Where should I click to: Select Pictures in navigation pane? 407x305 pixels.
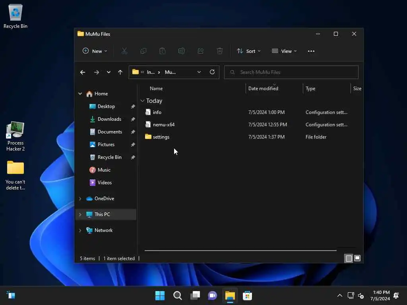pyautogui.click(x=106, y=145)
